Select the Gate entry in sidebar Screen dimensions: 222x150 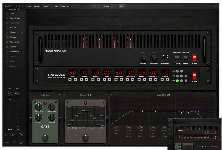point(12,14)
